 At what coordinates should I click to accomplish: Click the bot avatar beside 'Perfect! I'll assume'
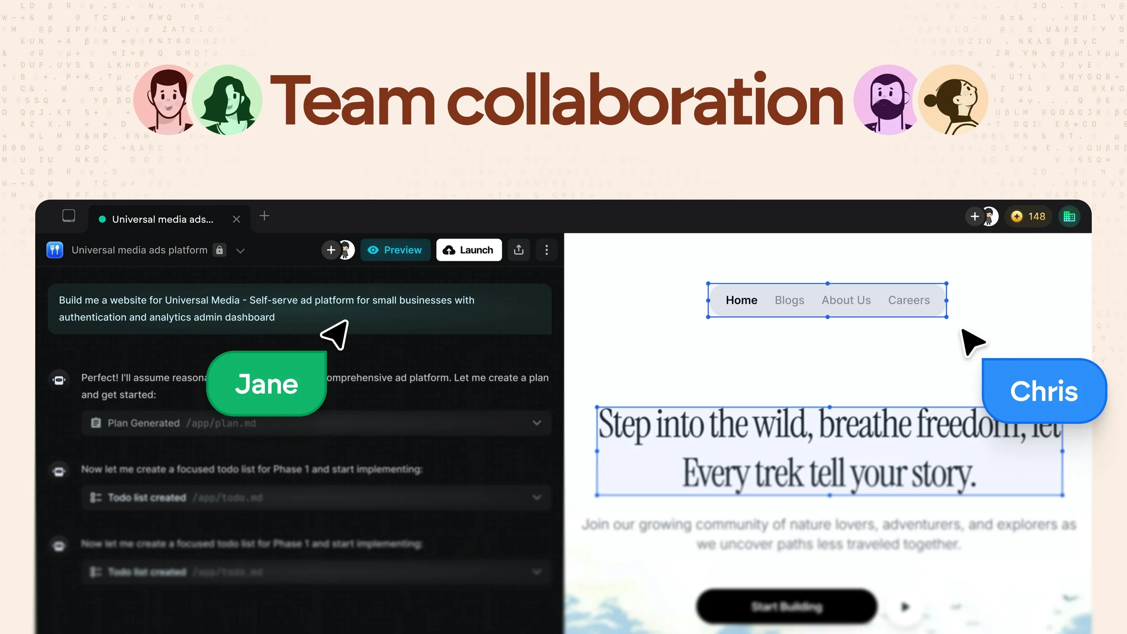coord(59,380)
